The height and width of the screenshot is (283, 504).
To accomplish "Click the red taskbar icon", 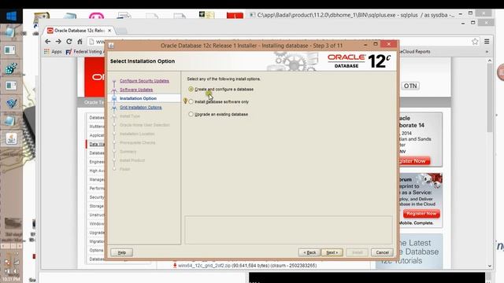I will [235, 16].
